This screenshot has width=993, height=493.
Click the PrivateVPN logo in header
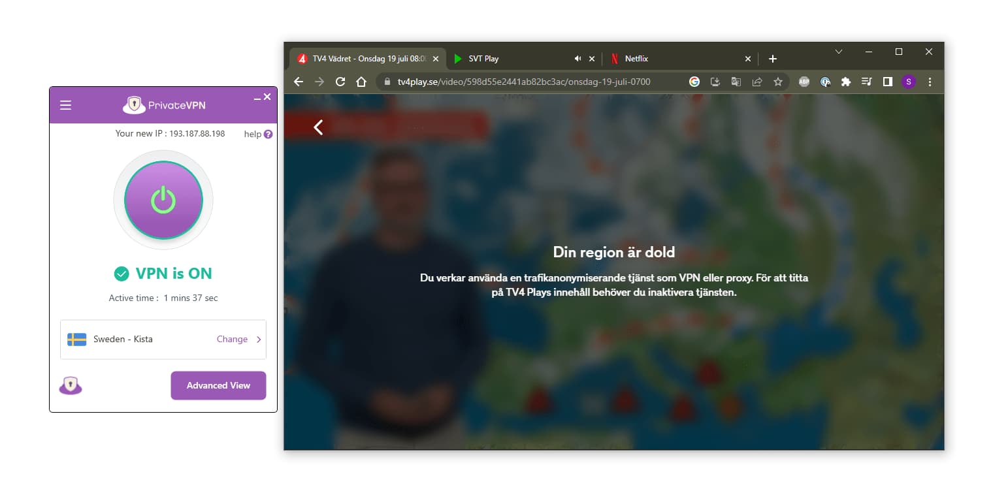point(164,105)
